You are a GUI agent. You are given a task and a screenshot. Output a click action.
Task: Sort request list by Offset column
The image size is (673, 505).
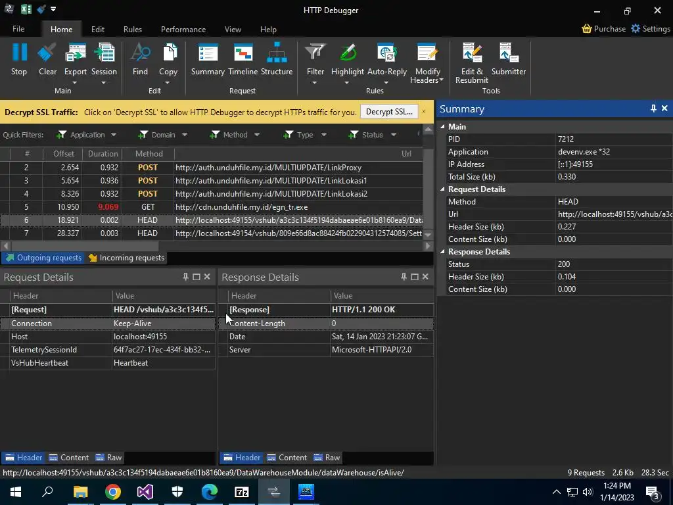64,154
